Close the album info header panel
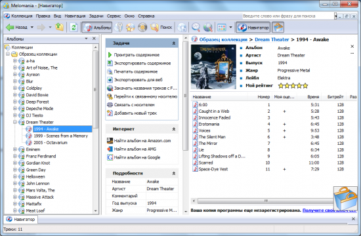The height and width of the screenshot is (236, 361). point(352,47)
